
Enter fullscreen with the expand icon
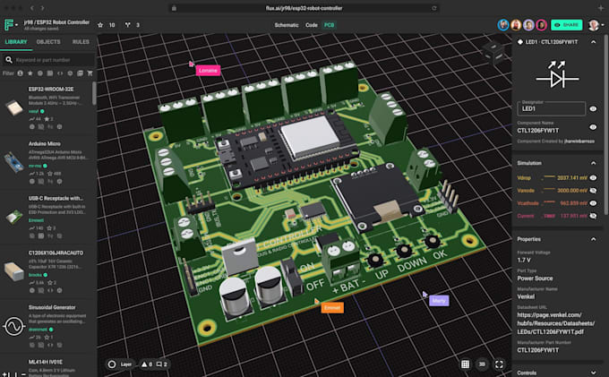[x=499, y=364]
